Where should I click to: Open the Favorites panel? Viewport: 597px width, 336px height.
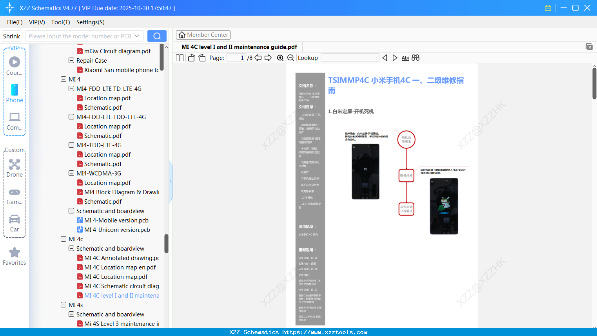15,256
